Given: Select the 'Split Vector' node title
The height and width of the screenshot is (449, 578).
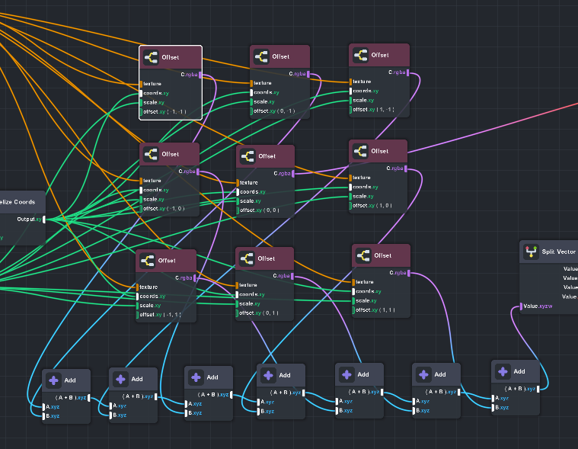Looking at the screenshot, I should [x=558, y=252].
